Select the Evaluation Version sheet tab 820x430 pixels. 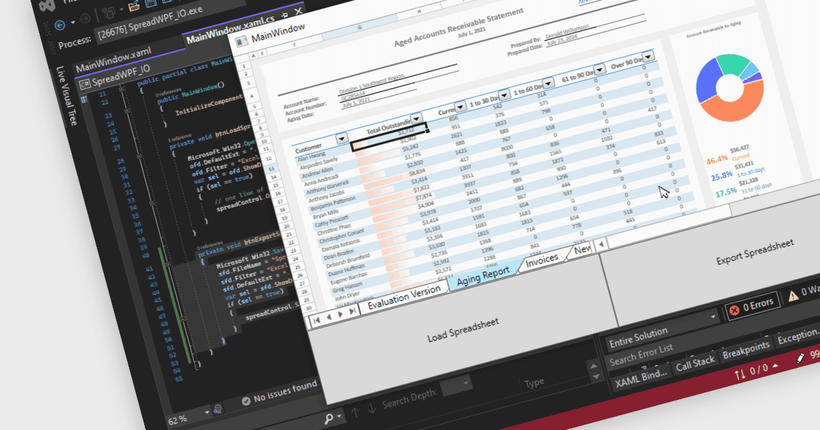(x=404, y=297)
